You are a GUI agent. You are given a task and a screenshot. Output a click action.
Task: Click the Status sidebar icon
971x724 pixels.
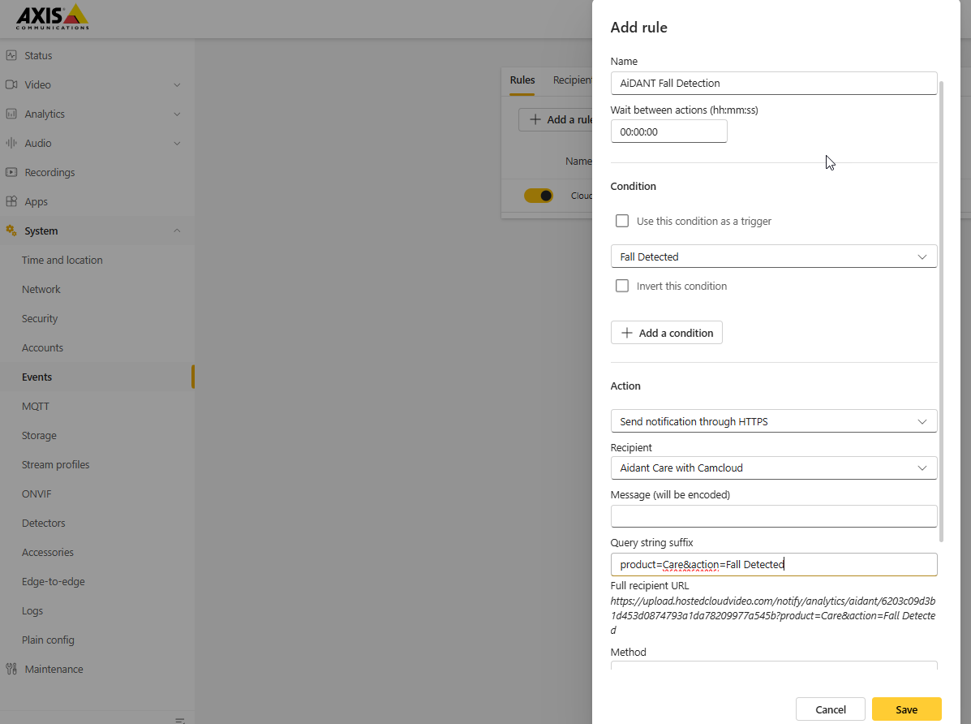[x=11, y=55]
